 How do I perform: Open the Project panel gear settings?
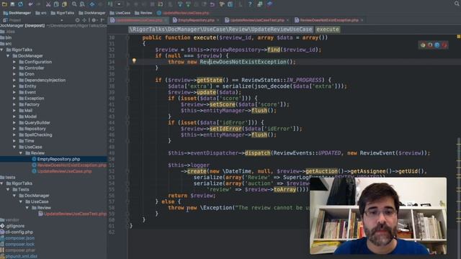point(94,20)
